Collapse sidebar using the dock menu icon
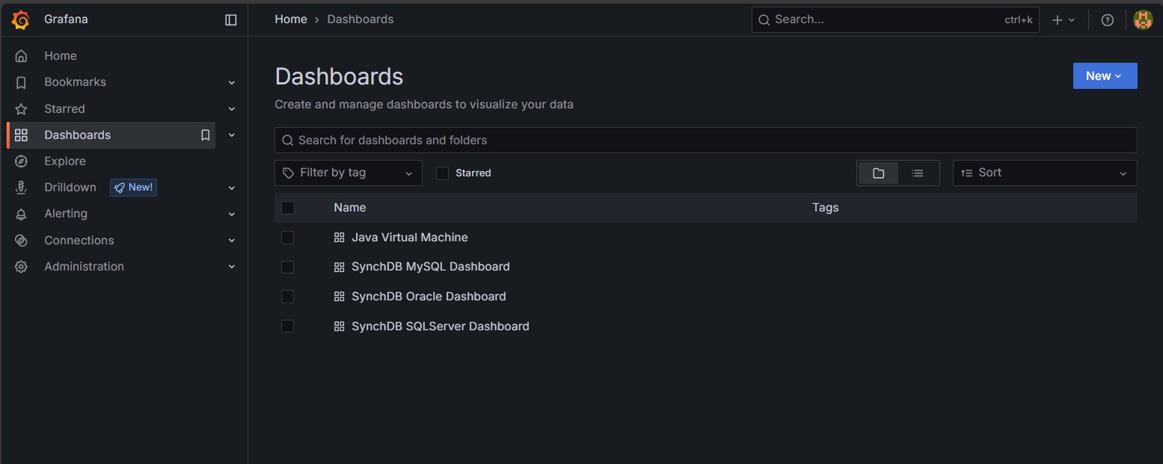1163x464 pixels. 231,20
